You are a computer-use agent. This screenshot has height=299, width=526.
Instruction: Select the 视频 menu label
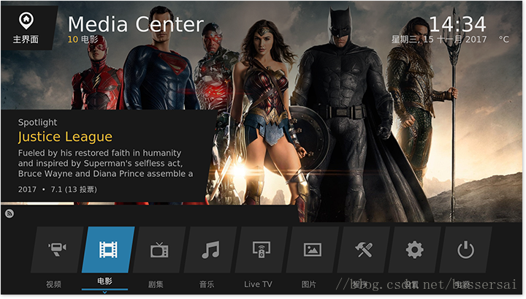coord(53,284)
